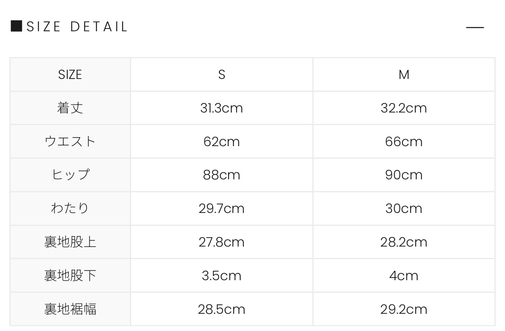Click the 裏地股下 row label

70,276
